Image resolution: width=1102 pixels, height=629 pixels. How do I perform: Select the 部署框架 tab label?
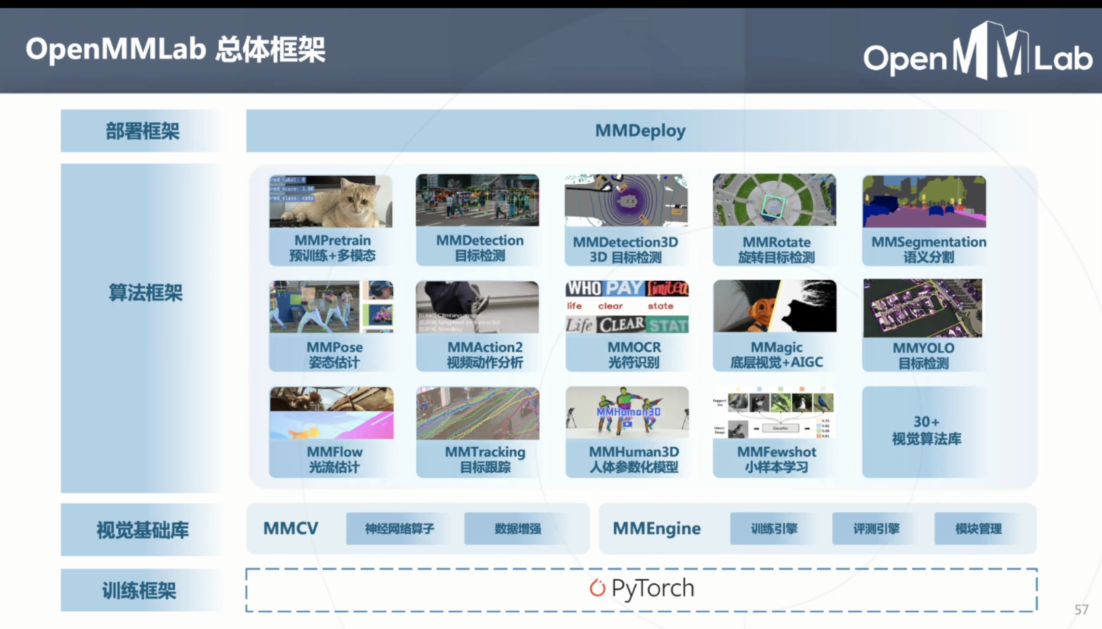click(x=143, y=130)
